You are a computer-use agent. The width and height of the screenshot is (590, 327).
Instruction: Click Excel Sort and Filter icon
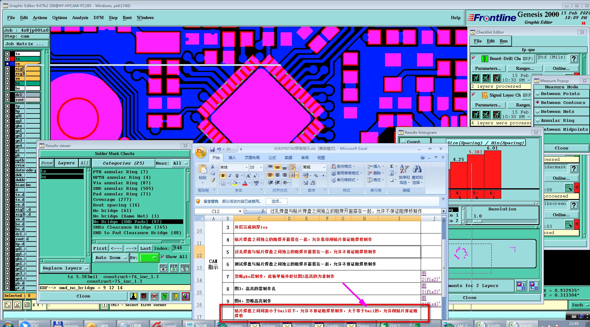click(x=404, y=169)
